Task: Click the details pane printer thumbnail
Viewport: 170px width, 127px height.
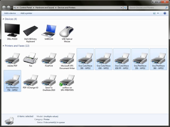Action: [9, 121]
